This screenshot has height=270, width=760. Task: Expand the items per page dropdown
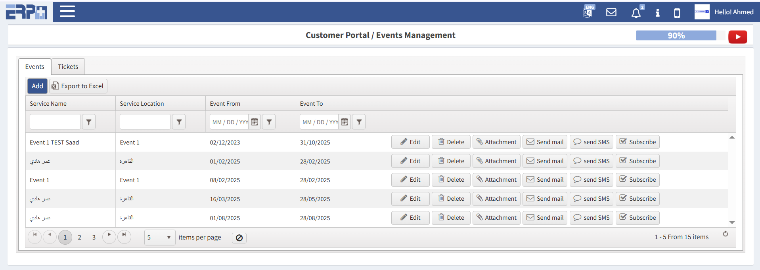tap(168, 238)
